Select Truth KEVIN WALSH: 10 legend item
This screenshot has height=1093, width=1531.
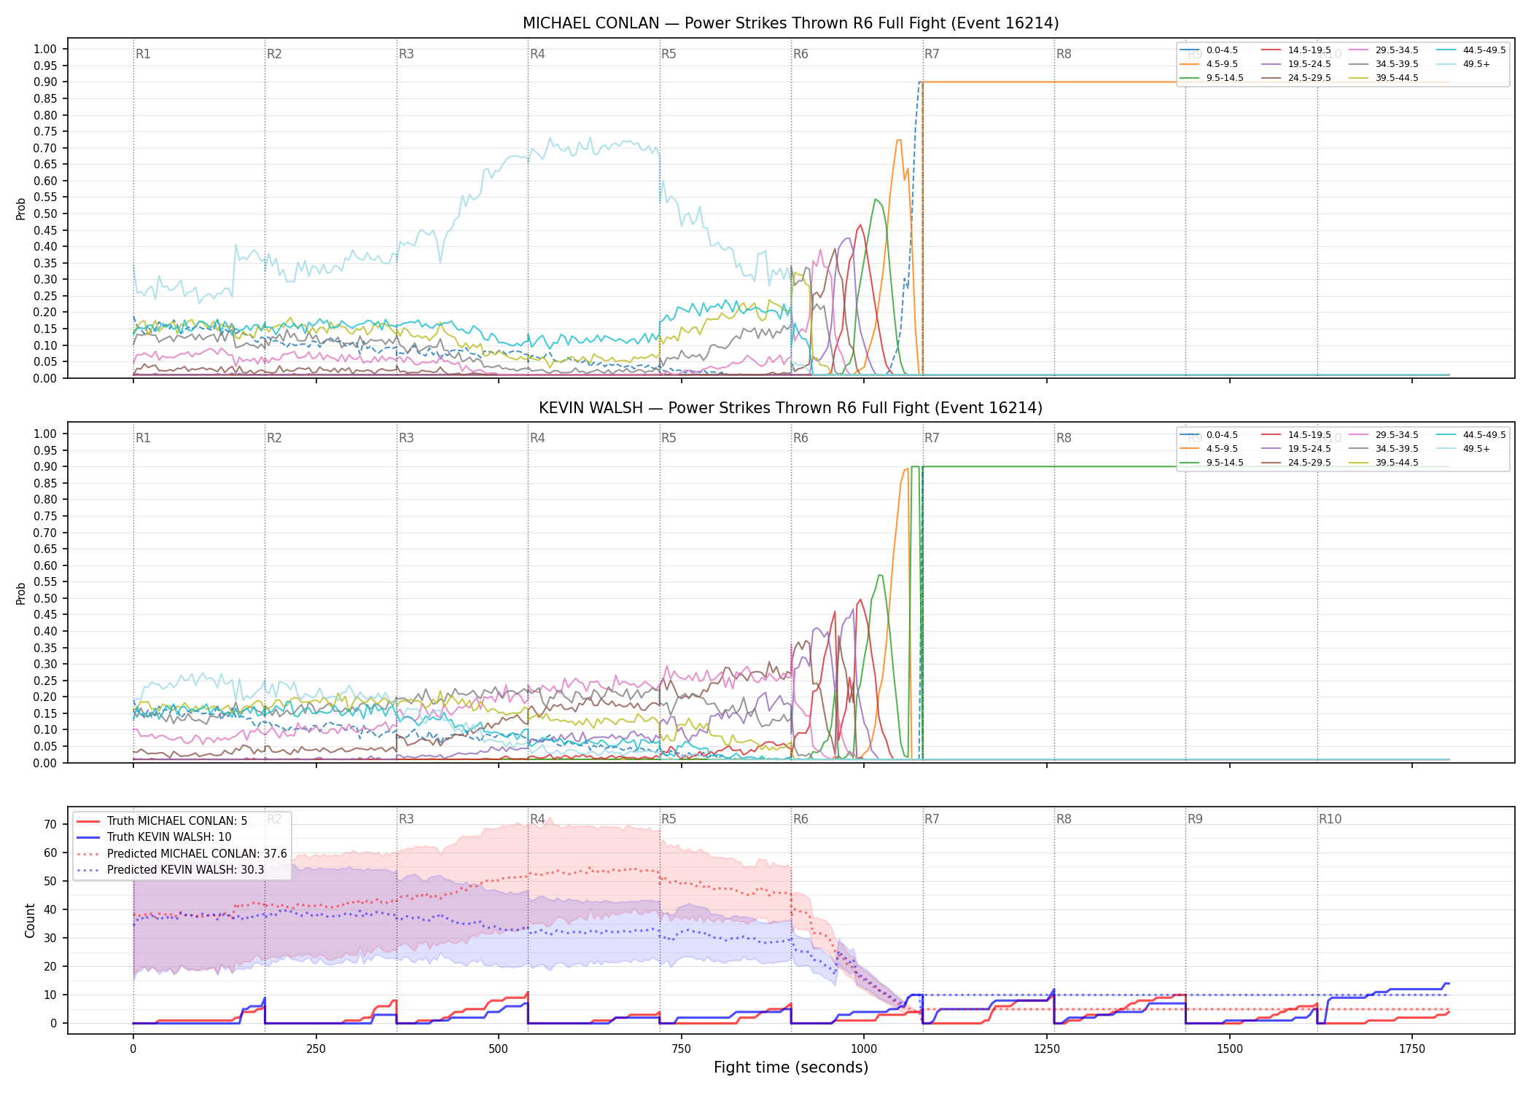coord(154,837)
